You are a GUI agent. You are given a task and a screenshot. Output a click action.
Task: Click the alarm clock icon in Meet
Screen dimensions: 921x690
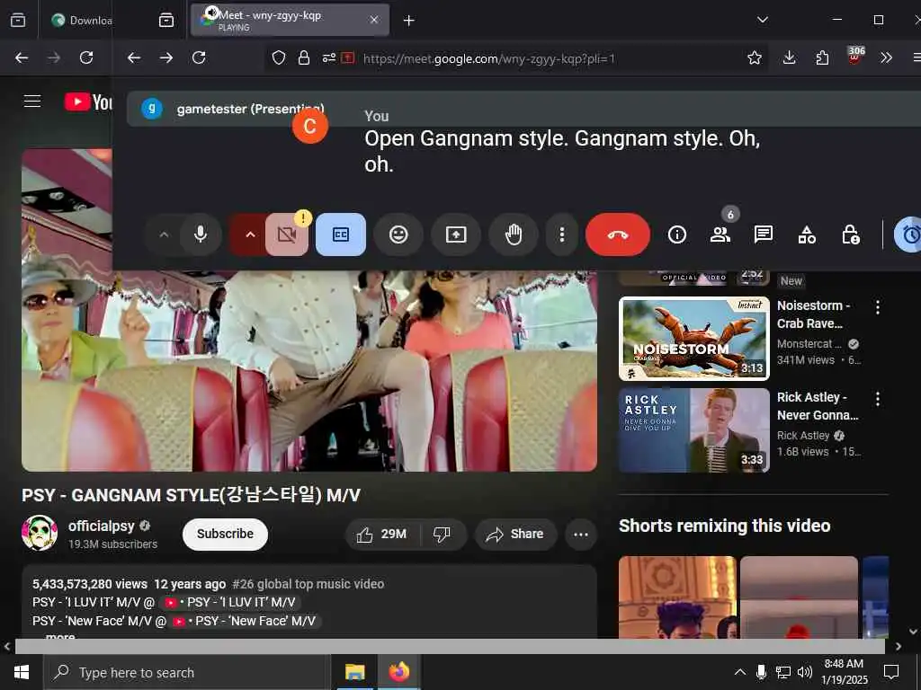pos(909,234)
